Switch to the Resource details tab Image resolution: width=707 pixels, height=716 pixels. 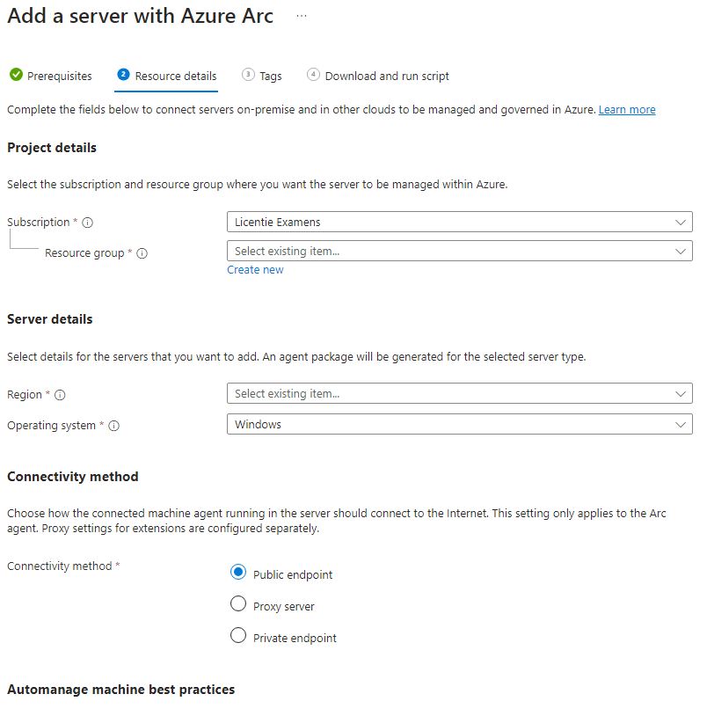[x=175, y=76]
